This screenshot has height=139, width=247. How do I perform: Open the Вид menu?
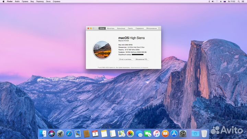(x=32, y=1)
